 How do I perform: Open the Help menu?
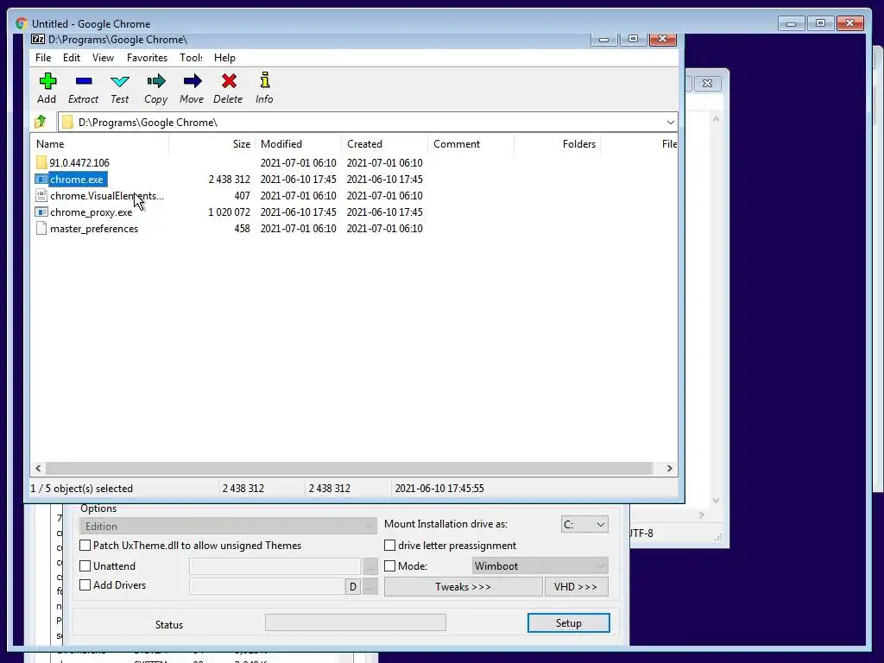[224, 58]
